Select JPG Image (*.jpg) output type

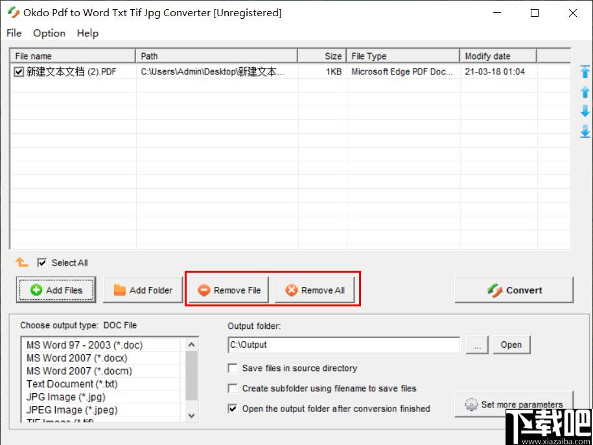[x=101, y=397]
